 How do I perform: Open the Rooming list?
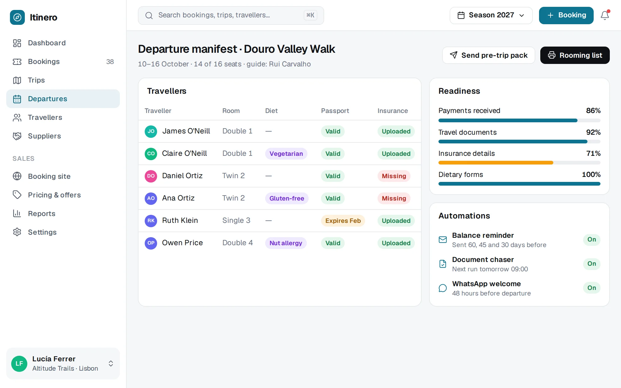click(x=575, y=55)
